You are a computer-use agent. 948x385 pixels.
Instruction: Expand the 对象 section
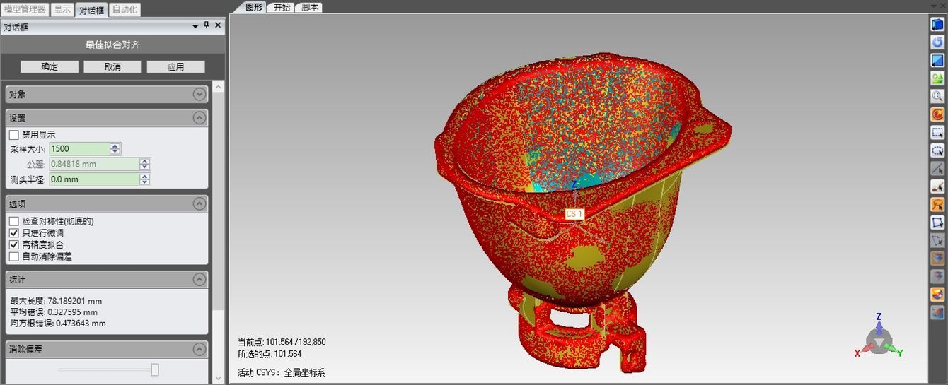pyautogui.click(x=200, y=94)
